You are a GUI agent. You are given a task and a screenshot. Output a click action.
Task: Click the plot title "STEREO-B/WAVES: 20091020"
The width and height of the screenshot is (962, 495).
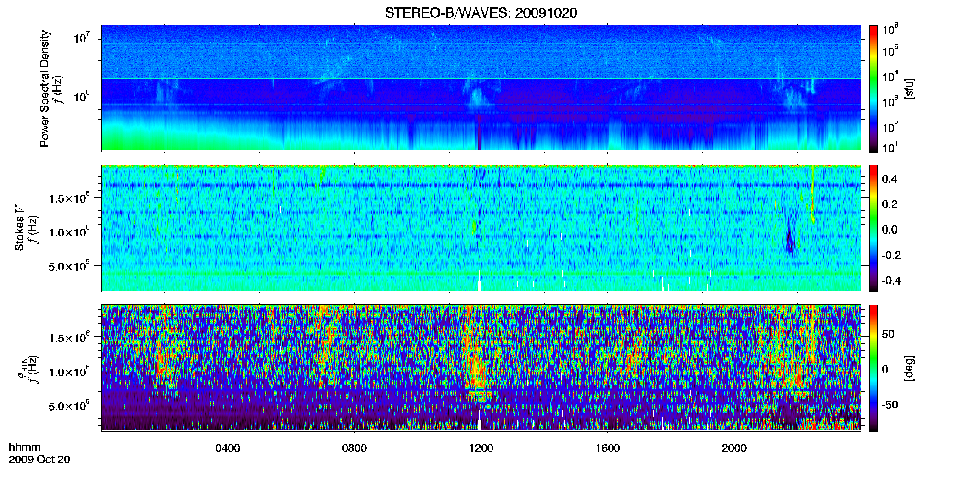(x=481, y=13)
